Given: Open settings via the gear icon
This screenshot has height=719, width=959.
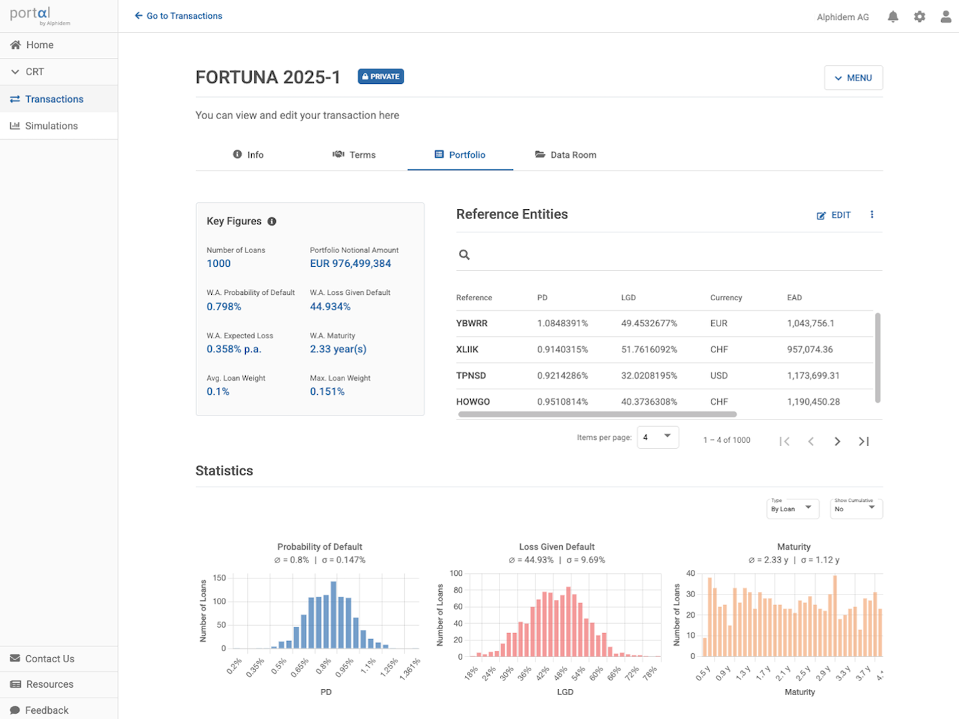Looking at the screenshot, I should pos(920,17).
